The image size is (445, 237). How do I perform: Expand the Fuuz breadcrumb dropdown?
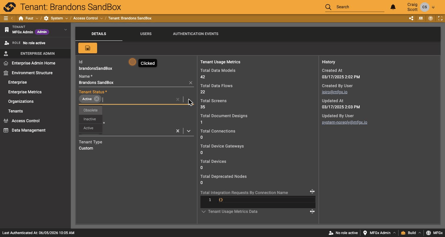coord(37,18)
